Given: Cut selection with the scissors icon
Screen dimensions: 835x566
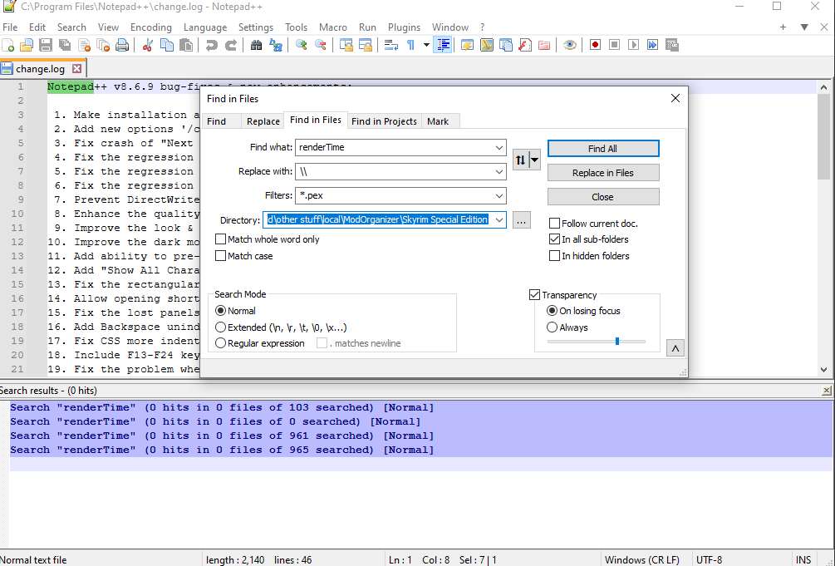Looking at the screenshot, I should click(148, 46).
